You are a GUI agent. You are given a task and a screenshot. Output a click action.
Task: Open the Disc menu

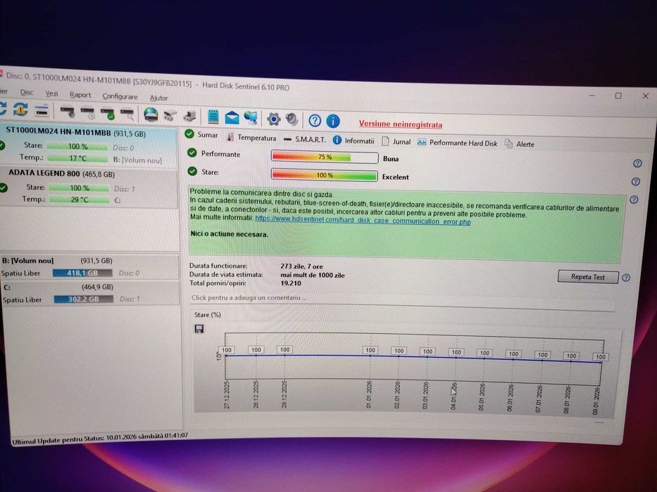[x=26, y=93]
